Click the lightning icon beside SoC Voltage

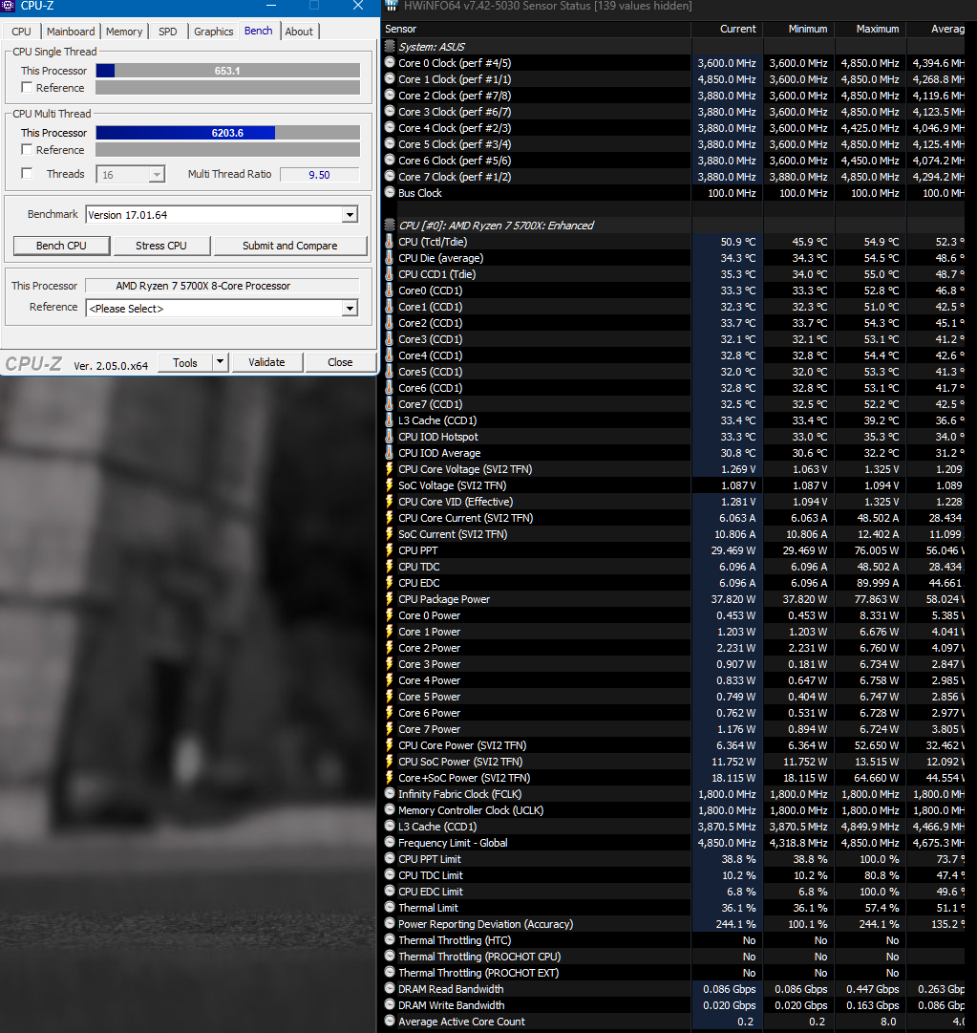point(390,484)
